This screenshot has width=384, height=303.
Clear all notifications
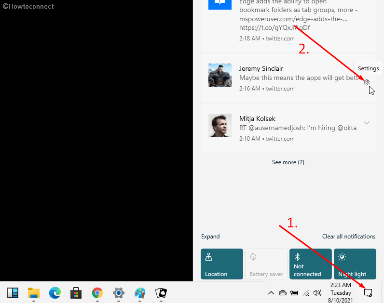348,237
